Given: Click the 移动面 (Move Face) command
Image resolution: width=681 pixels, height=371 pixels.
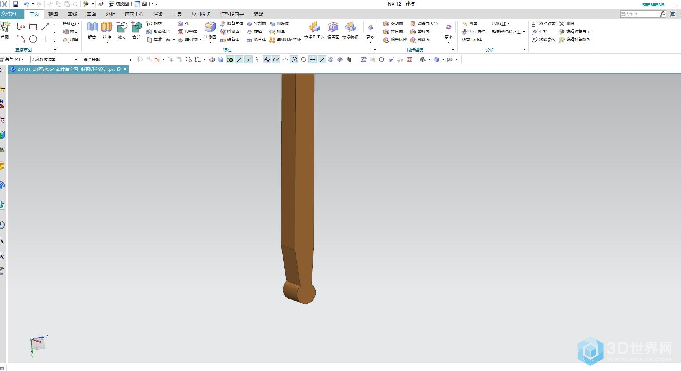Looking at the screenshot, I should [393, 23].
